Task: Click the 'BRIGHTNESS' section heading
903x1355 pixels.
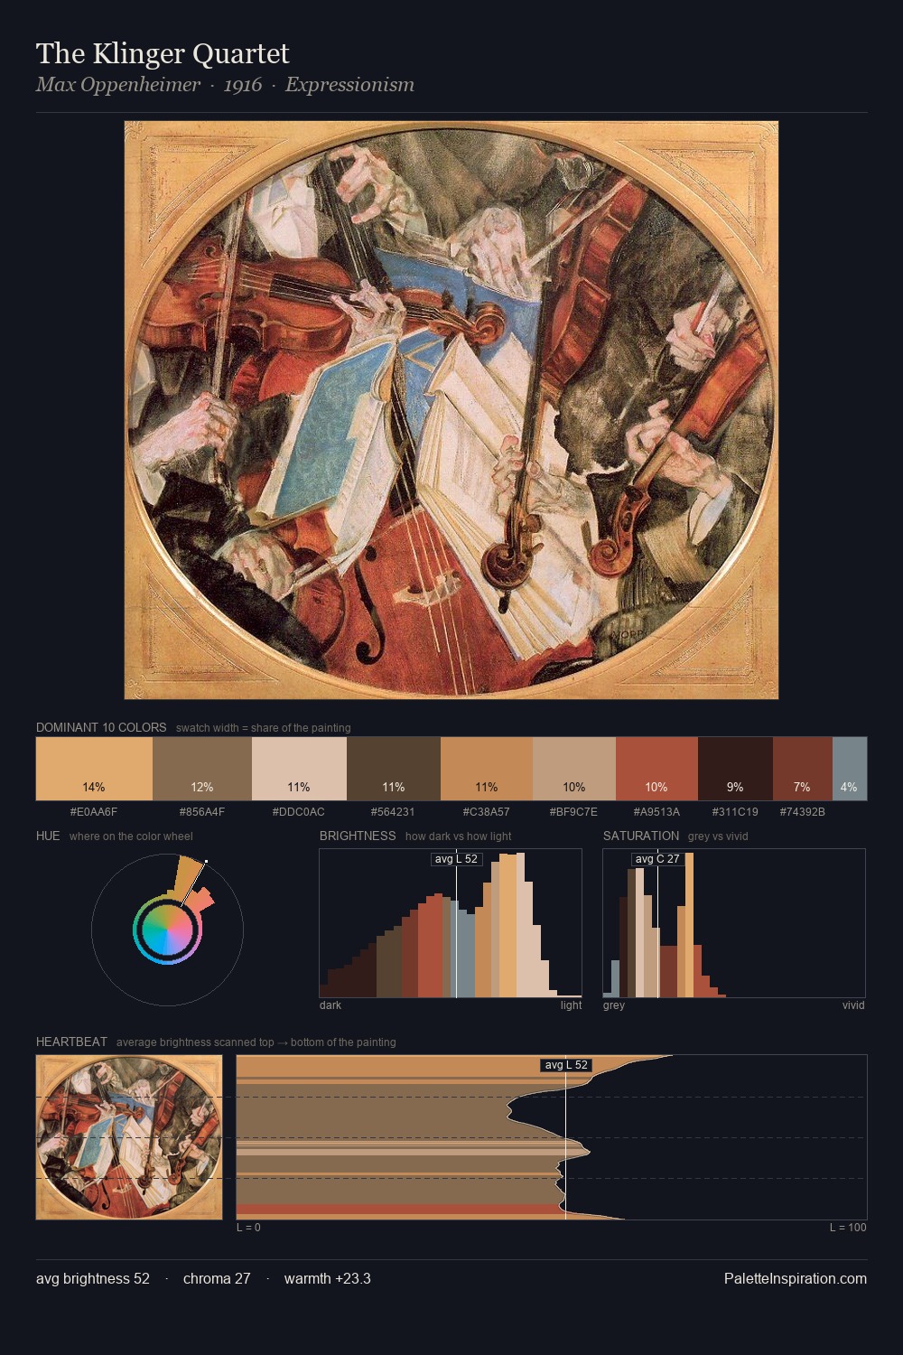Action: tap(358, 836)
